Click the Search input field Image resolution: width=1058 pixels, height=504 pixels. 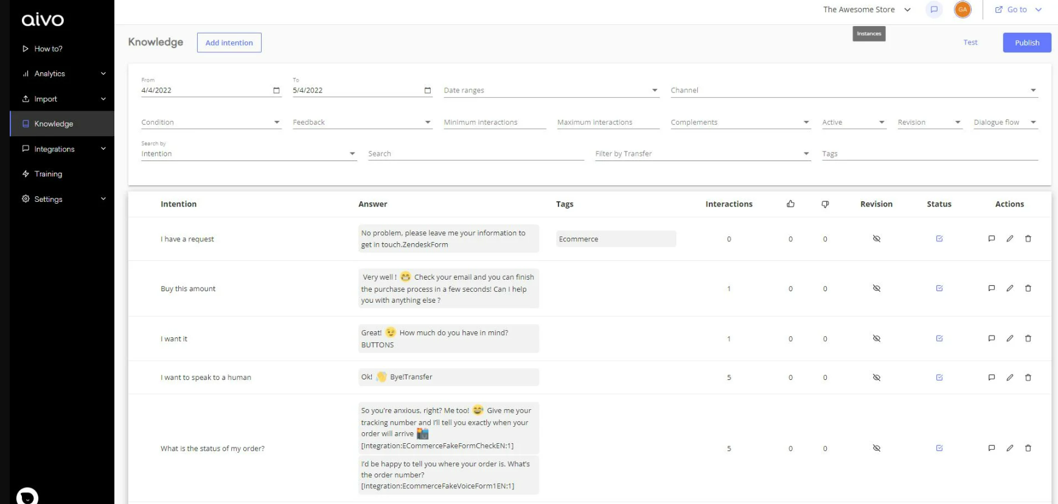point(475,154)
